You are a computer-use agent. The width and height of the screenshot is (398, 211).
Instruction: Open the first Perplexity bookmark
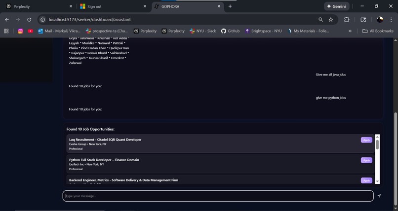[145, 31]
